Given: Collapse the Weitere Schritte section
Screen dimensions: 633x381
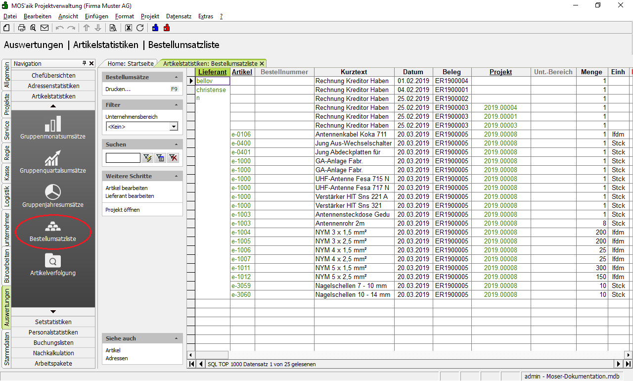Looking at the screenshot, I should pyautogui.click(x=177, y=176).
